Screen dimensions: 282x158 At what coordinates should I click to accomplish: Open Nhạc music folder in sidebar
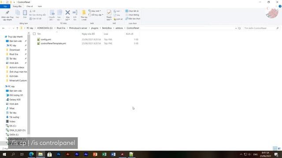coord(12,108)
